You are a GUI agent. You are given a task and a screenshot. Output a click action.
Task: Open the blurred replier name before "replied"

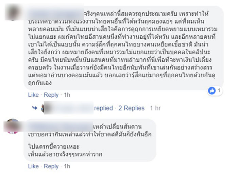pos(71,108)
